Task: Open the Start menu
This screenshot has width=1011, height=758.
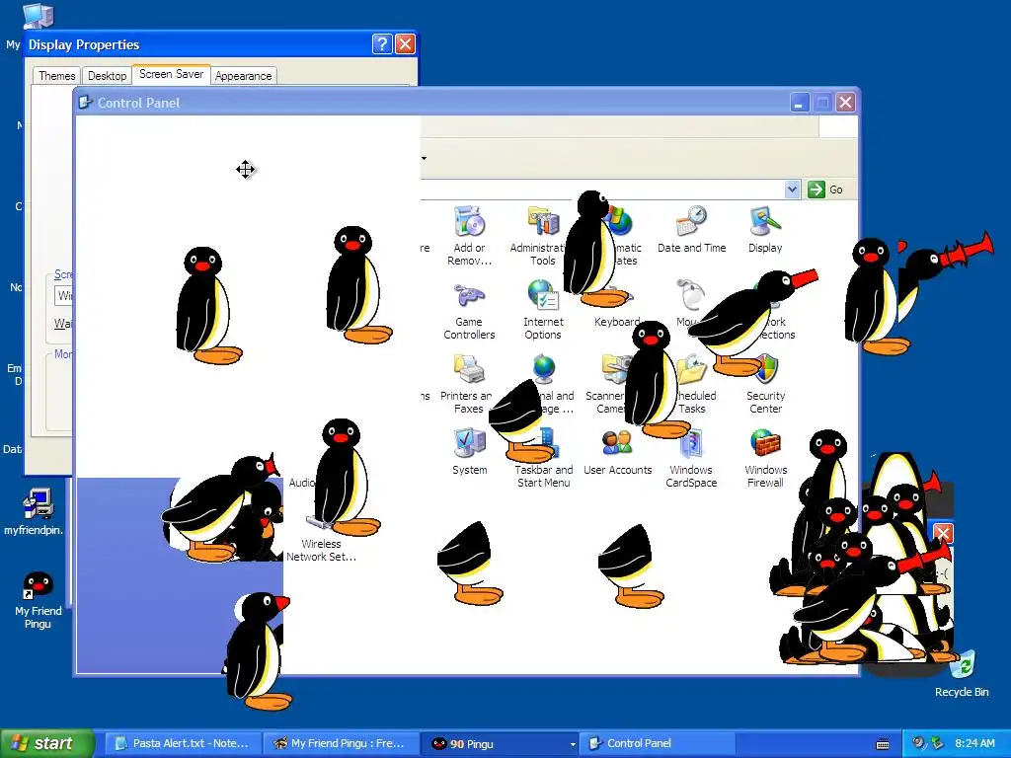Action: pos(45,744)
